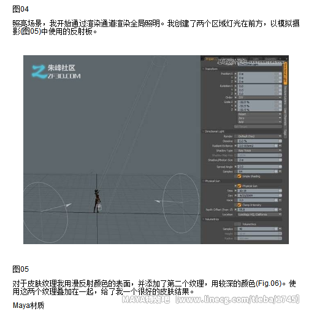Click the Dissolve slider handle
This screenshot has width=325, height=311.
[x=280, y=141]
